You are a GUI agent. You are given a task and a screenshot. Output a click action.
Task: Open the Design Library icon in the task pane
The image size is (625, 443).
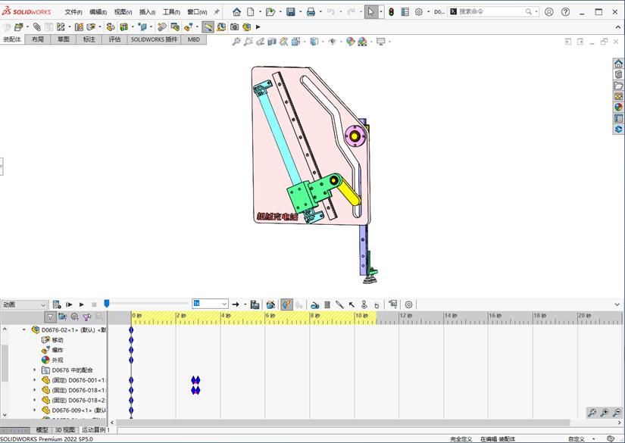coord(619,74)
